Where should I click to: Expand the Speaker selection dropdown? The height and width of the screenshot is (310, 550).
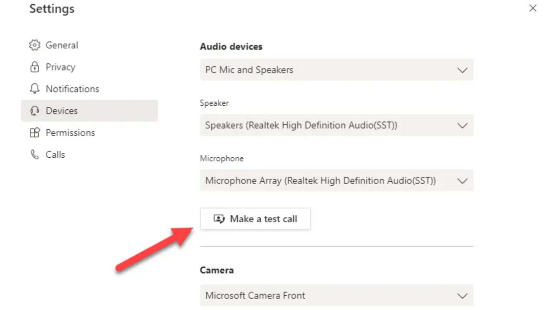pyautogui.click(x=463, y=125)
